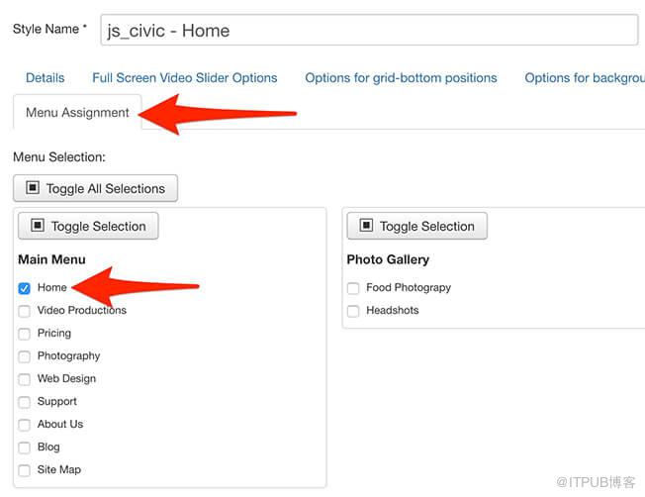645x497 pixels.
Task: Check the About Us checkbox
Action: coord(25,425)
